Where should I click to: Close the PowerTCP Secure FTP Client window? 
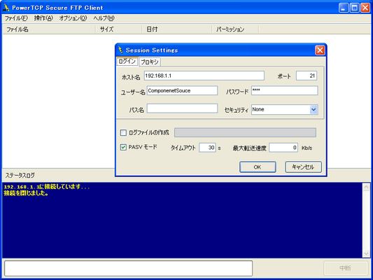tap(365, 8)
